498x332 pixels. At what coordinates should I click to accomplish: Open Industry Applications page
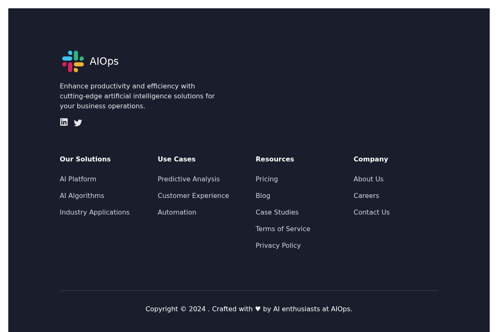click(x=95, y=212)
